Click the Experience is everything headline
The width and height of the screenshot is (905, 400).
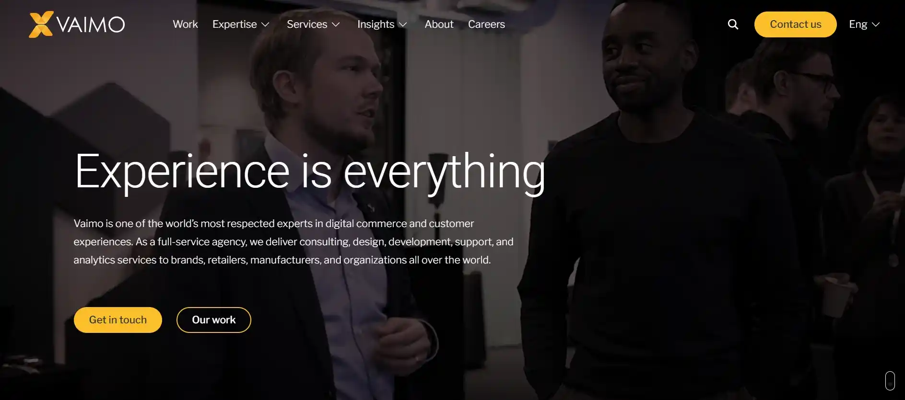click(310, 172)
